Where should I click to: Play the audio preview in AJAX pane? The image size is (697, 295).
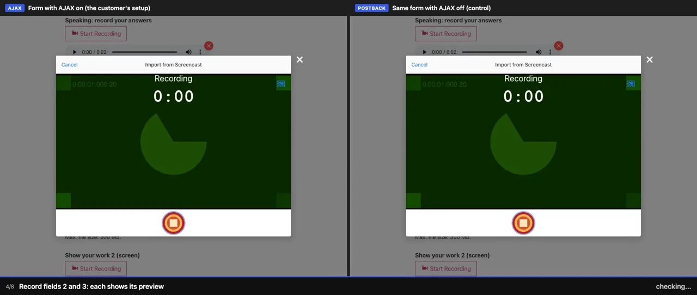pos(75,52)
